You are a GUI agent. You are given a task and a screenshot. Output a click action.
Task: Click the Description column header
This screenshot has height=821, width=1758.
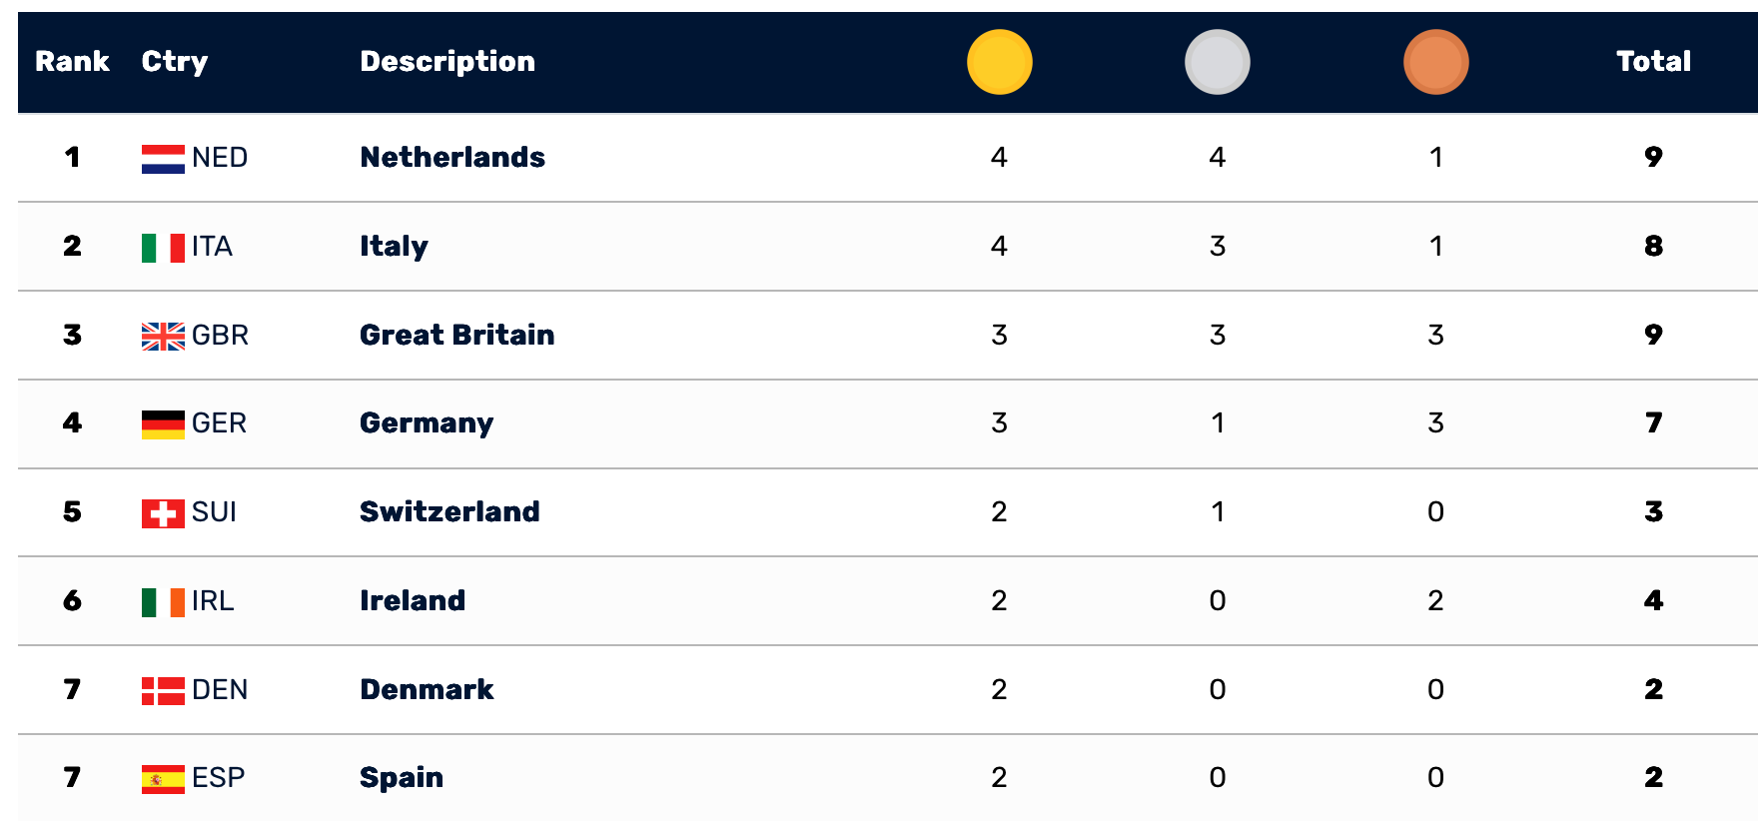447,62
